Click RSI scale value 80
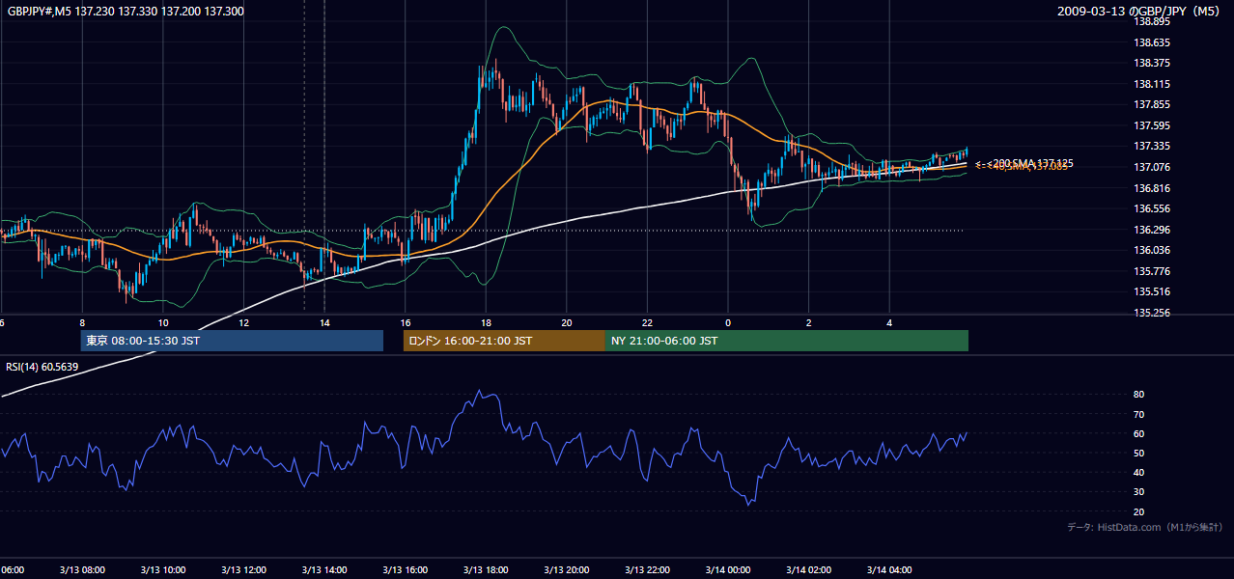The height and width of the screenshot is (579, 1234). click(x=1138, y=395)
